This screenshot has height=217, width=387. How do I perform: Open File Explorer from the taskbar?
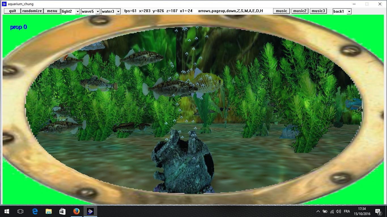(x=48, y=211)
